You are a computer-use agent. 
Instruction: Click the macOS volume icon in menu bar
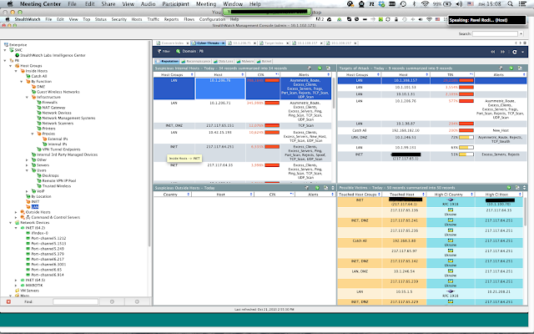pyautogui.click(x=459, y=4)
